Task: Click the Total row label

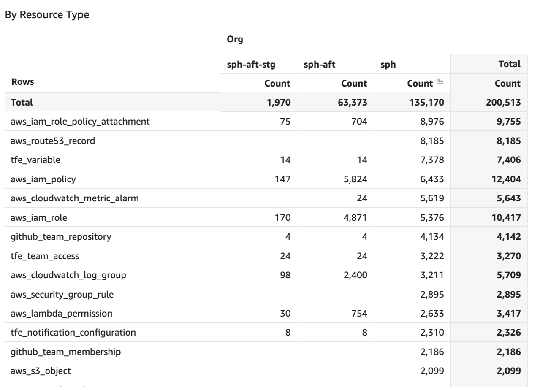Action: click(x=22, y=103)
